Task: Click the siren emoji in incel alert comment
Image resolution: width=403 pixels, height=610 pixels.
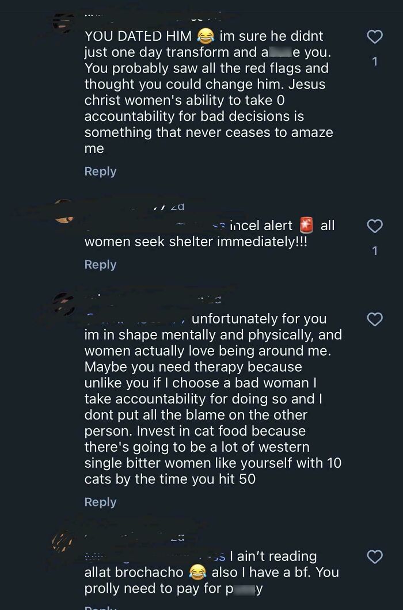Action: coord(307,226)
